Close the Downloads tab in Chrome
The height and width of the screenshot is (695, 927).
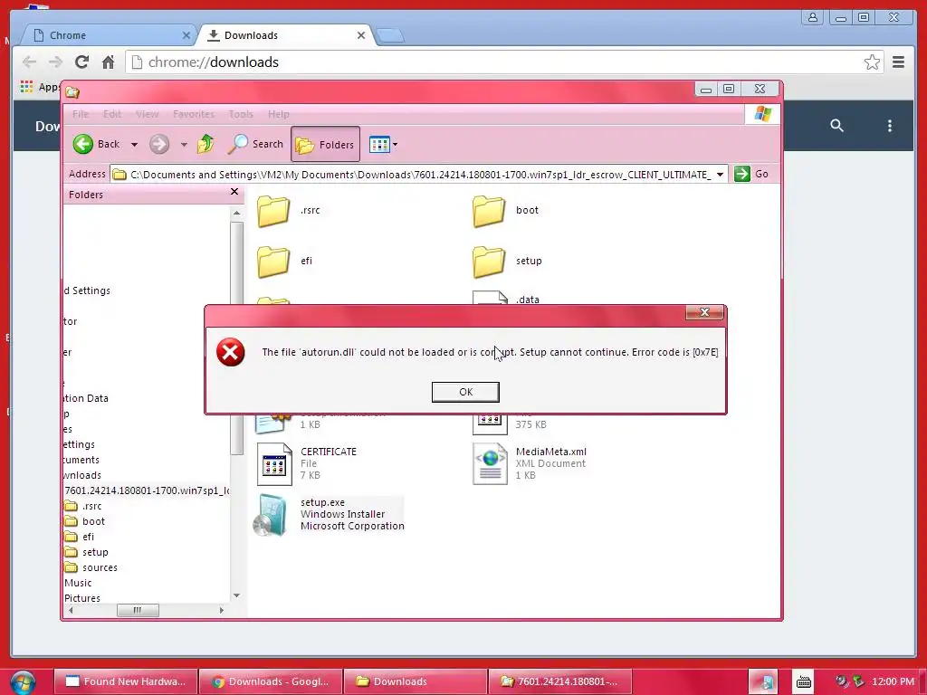(361, 35)
